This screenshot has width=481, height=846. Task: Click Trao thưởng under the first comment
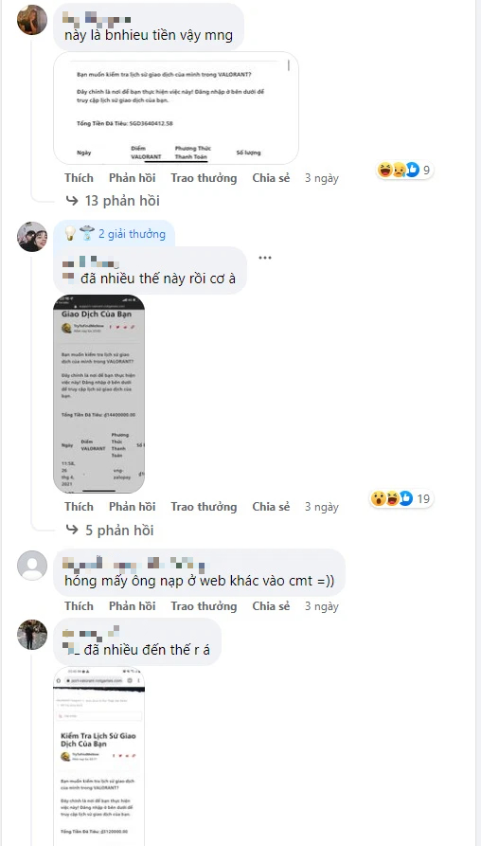[x=204, y=178]
